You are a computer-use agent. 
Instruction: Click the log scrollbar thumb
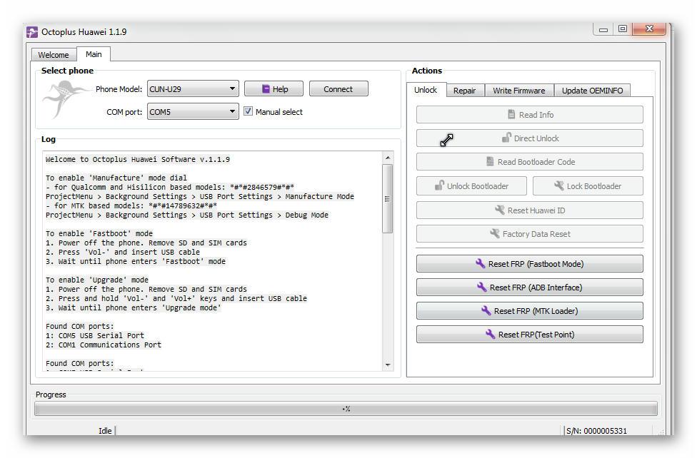(x=388, y=198)
